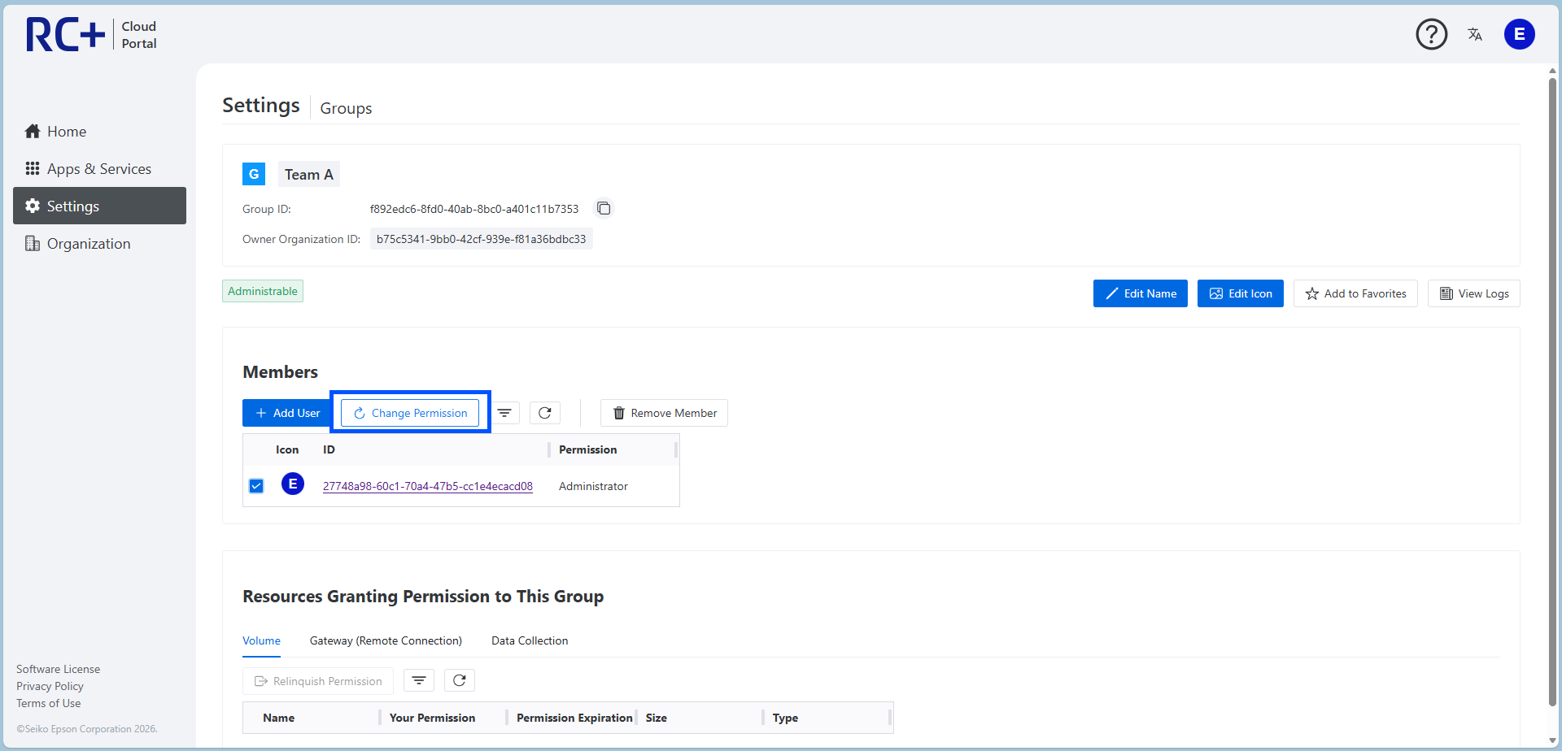Image resolution: width=1562 pixels, height=751 pixels.
Task: Click the Team A group G icon
Action: [254, 174]
